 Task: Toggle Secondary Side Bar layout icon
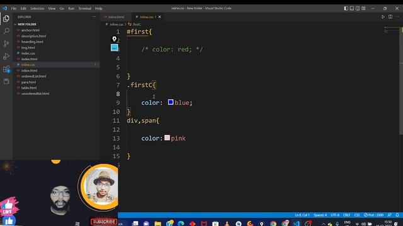pyautogui.click(x=358, y=8)
